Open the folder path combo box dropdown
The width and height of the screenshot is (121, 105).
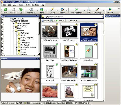(102, 17)
